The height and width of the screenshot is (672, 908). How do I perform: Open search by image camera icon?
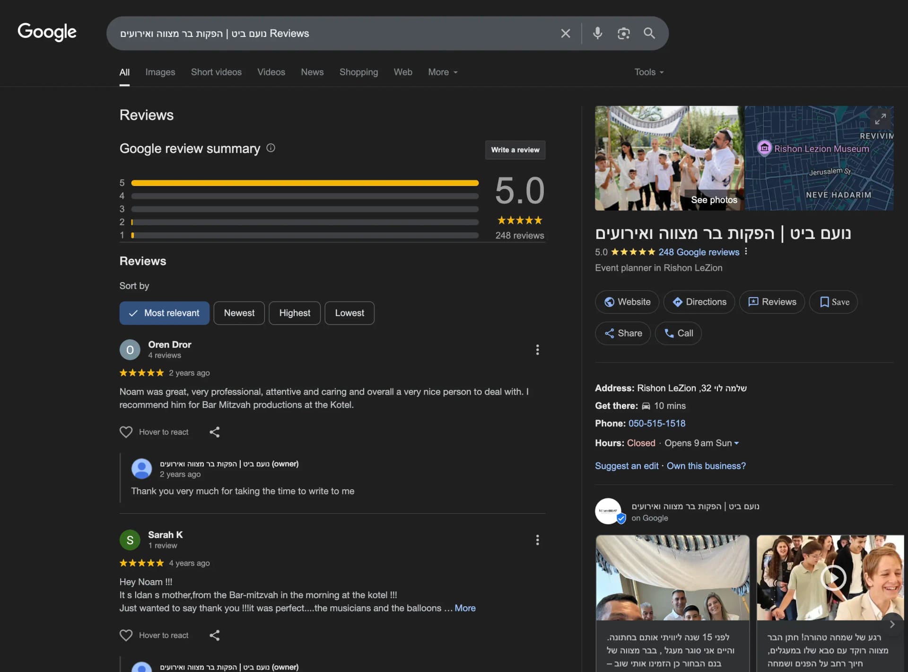click(623, 33)
